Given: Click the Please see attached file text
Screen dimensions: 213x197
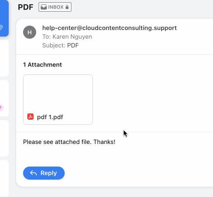Looking at the screenshot, I should click(69, 142).
